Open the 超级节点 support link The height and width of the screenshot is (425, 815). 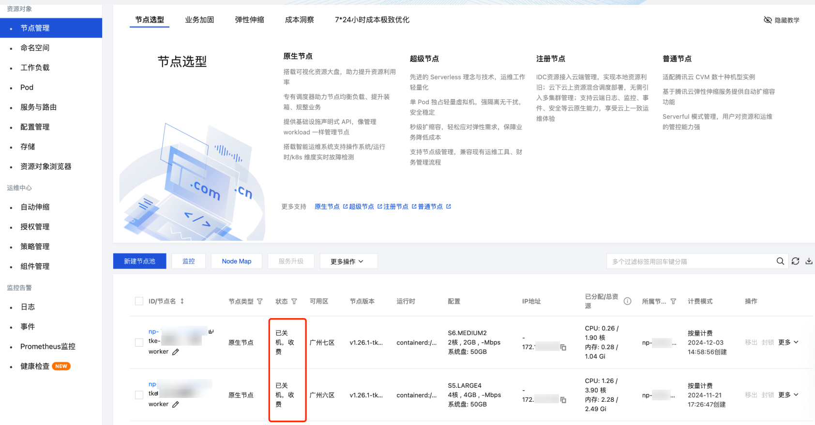tap(362, 206)
